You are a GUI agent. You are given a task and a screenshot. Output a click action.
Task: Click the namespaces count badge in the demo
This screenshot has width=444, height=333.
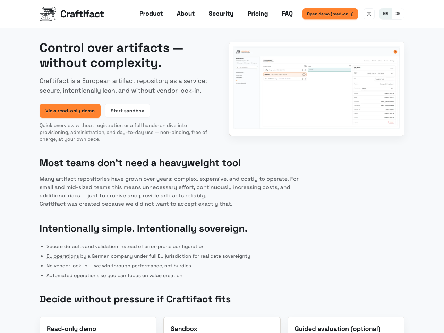(305, 66)
